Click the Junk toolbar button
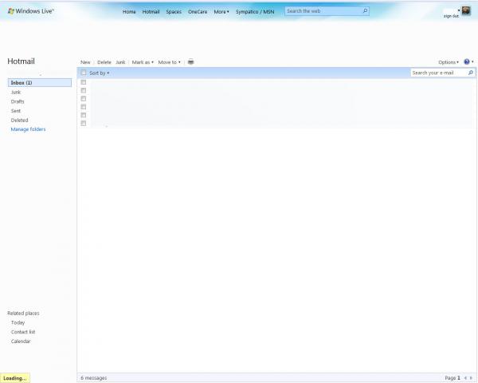The height and width of the screenshot is (383, 478). click(x=120, y=62)
